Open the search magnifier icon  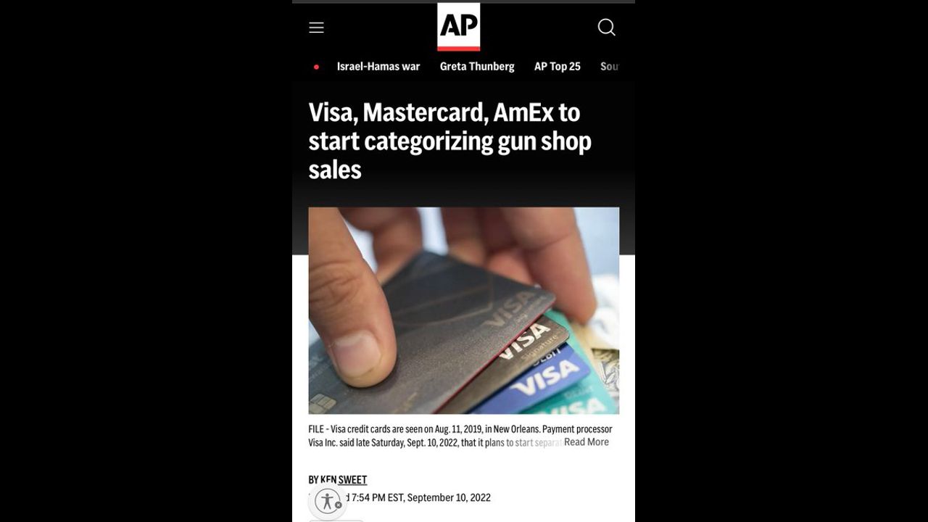click(607, 28)
